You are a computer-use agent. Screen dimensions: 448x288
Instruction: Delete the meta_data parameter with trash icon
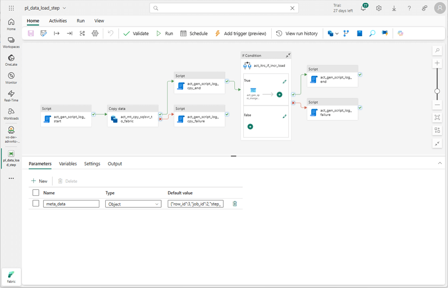(235, 204)
